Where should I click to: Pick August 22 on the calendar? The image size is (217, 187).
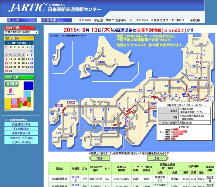click(32, 63)
